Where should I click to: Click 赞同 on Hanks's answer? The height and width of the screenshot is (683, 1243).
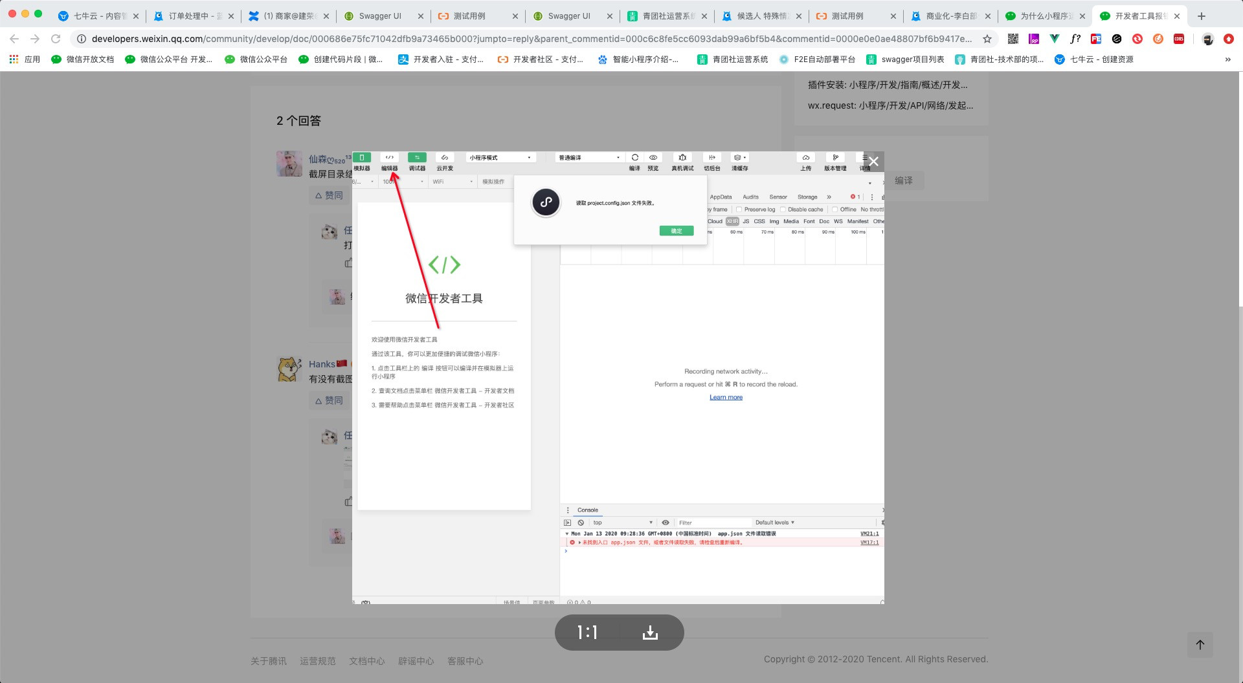329,400
